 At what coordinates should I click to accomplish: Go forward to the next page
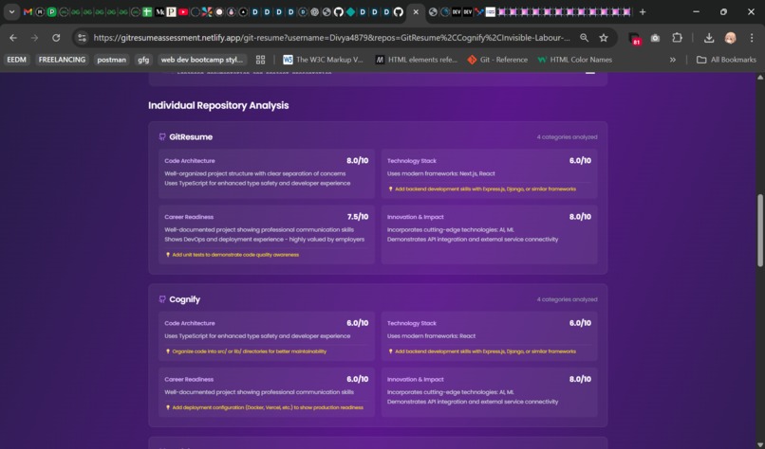[x=34, y=38]
